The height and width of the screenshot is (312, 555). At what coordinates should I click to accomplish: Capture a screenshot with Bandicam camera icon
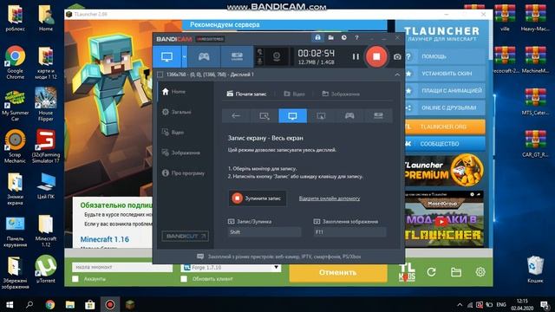point(397,56)
